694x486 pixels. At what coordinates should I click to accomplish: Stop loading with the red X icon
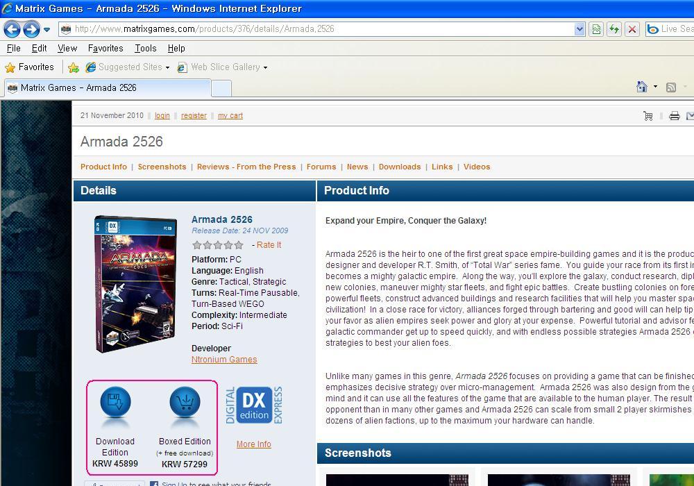click(x=632, y=30)
